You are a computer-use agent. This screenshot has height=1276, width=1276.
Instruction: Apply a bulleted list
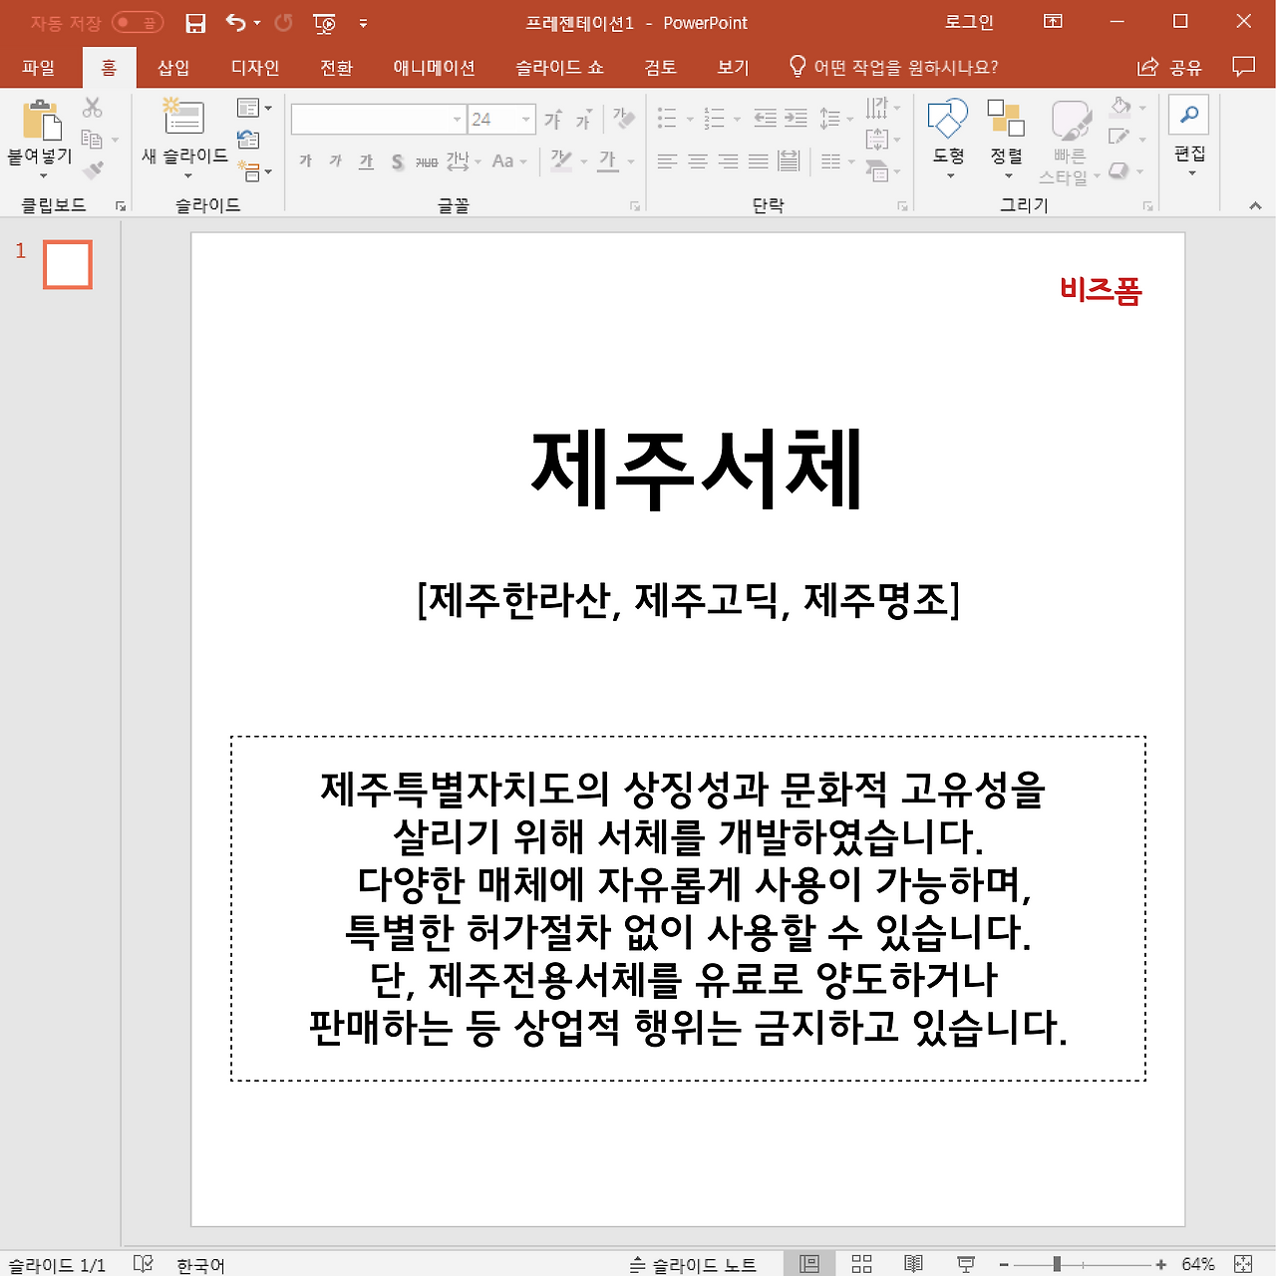(x=666, y=118)
